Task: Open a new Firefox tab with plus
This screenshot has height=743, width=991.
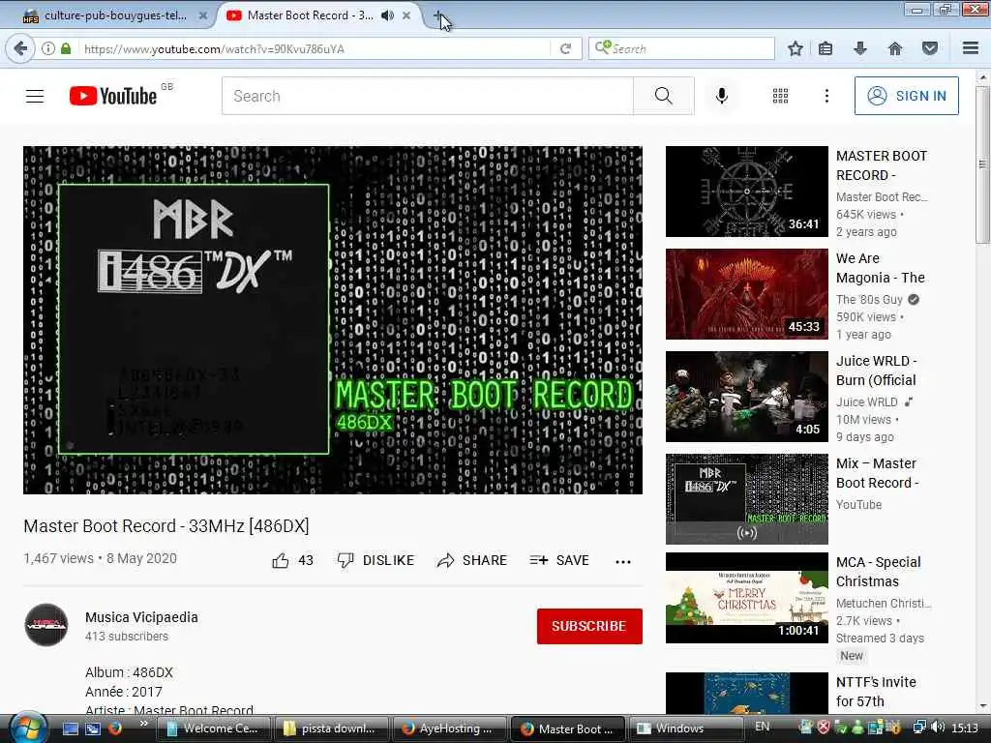Action: point(438,15)
